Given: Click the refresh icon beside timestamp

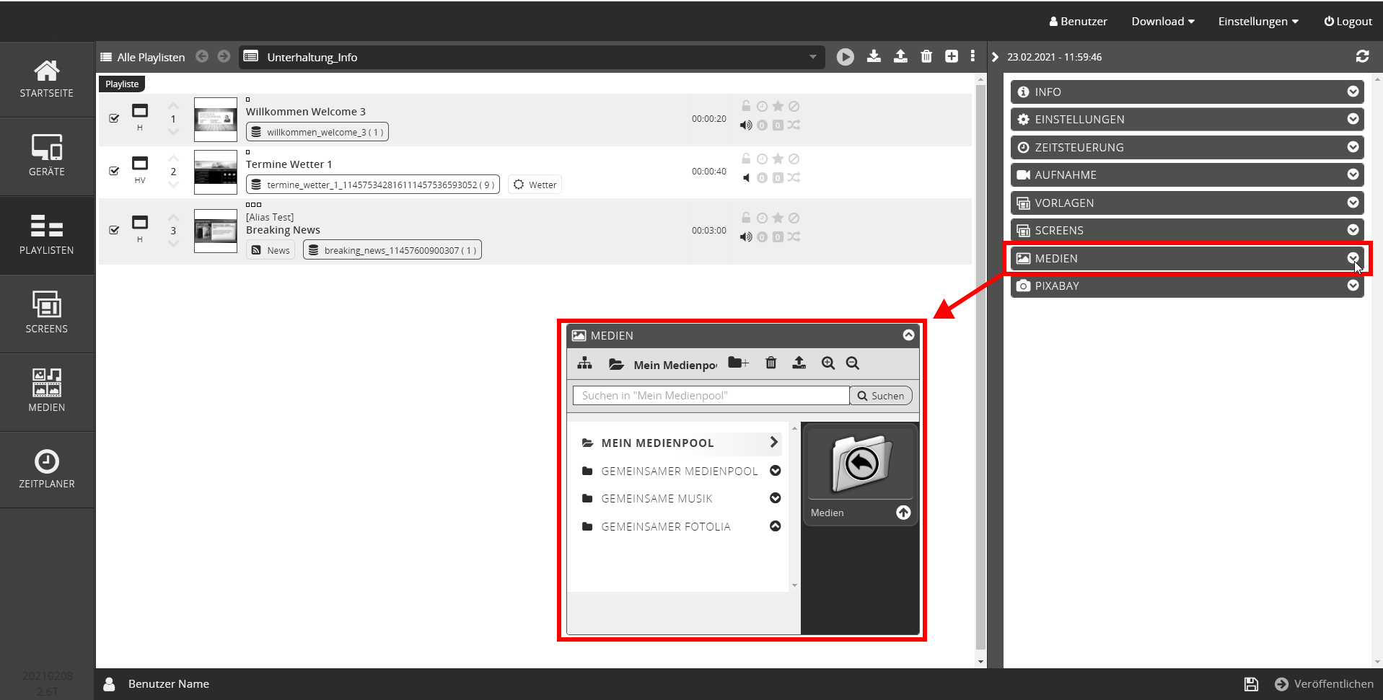Looking at the screenshot, I should click(1362, 56).
